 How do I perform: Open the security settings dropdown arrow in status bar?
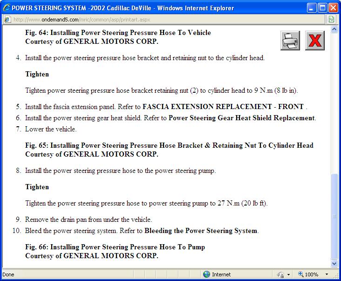(288, 274)
